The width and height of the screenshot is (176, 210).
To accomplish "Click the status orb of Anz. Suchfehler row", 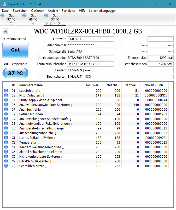I will click(6, 109).
